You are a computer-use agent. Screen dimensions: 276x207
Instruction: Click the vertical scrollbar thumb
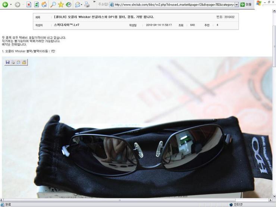[274, 46]
